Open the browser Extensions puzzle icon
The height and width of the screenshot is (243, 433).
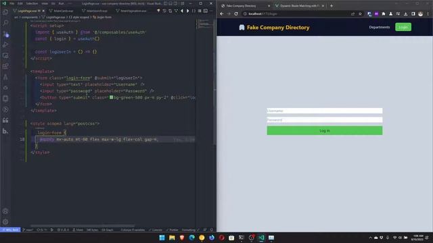(384, 13)
